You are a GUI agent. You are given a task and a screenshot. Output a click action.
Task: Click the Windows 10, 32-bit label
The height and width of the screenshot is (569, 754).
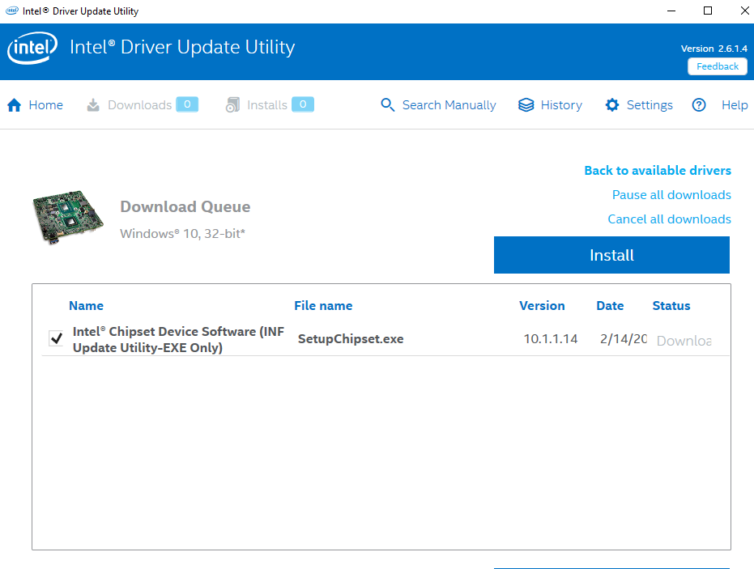pyautogui.click(x=183, y=234)
